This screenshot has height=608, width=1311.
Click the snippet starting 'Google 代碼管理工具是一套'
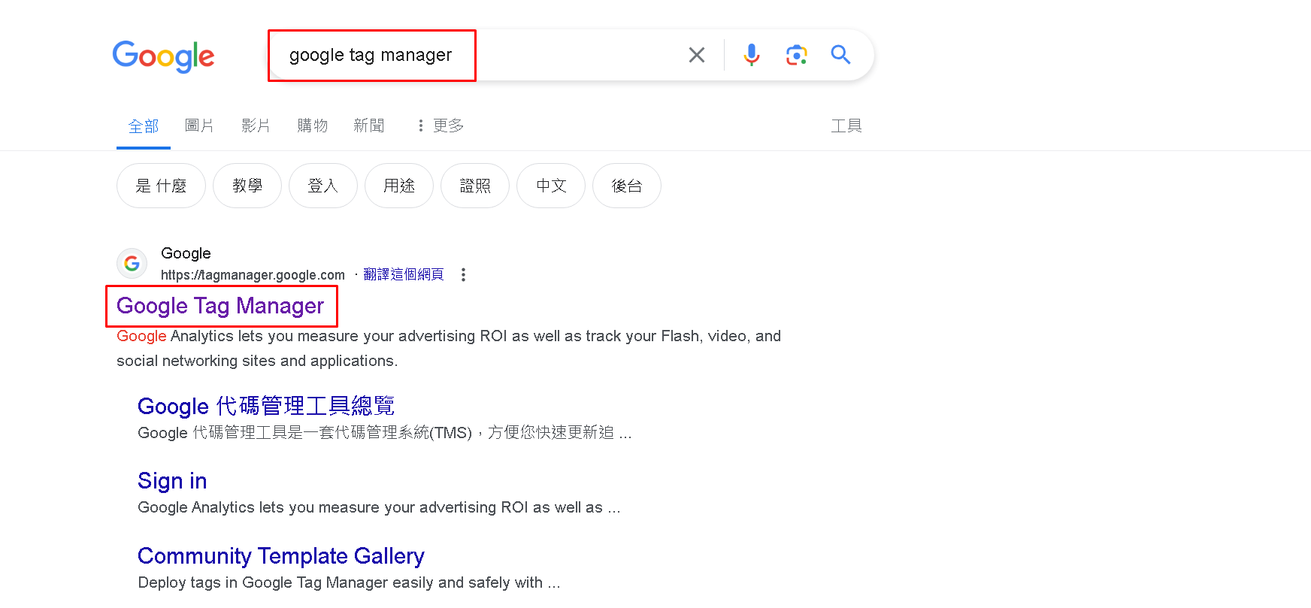coord(385,433)
